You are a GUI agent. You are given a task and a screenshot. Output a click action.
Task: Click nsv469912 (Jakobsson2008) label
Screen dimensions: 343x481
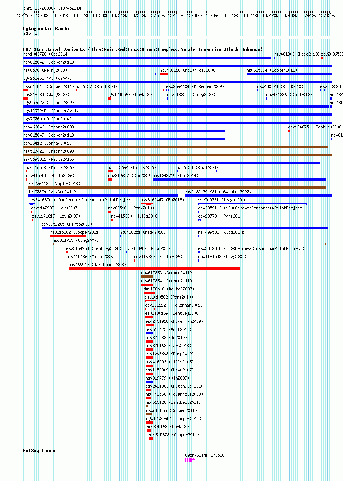[x=97, y=265]
